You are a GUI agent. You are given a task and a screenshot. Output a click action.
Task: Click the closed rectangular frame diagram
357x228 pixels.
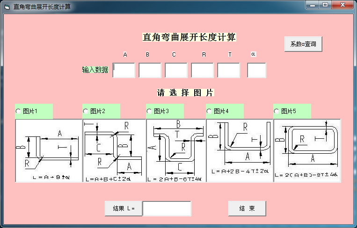click(x=307, y=150)
